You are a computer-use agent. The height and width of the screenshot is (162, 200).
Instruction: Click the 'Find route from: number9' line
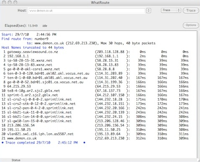pos(25,39)
